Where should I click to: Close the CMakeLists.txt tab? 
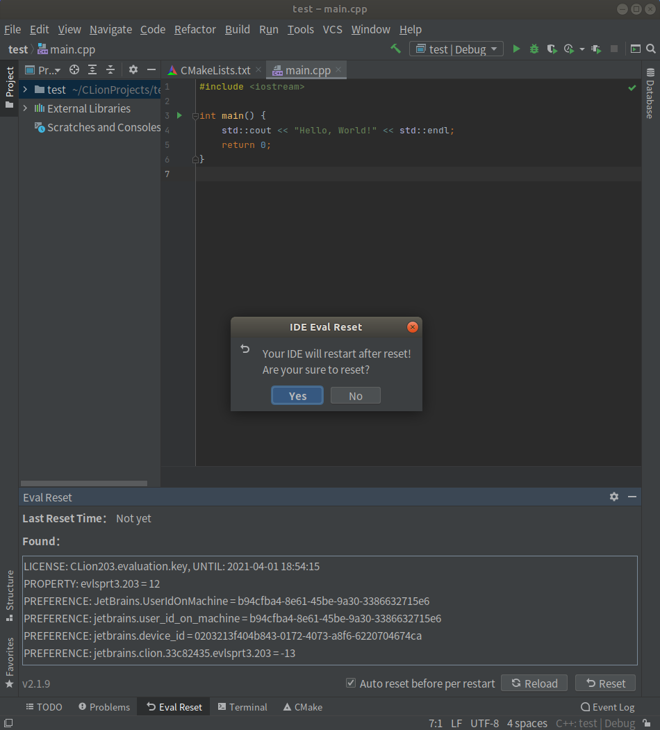258,70
